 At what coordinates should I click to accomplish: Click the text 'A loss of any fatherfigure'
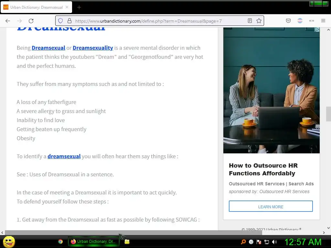click(x=47, y=102)
